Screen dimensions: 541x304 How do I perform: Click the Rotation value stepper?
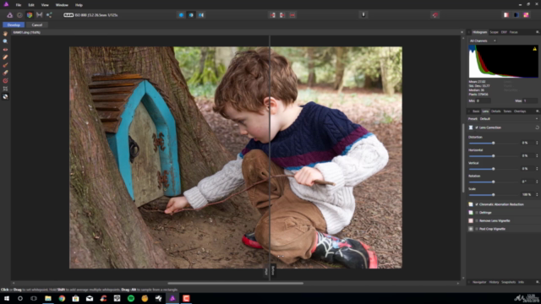[x=537, y=182]
